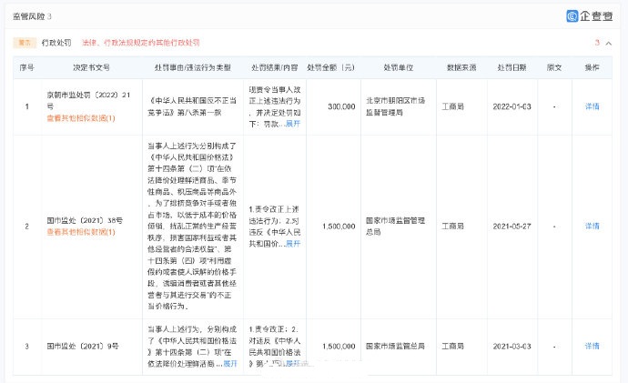
Task: Click the orange 警示 warning tag
Action: pos(25,43)
